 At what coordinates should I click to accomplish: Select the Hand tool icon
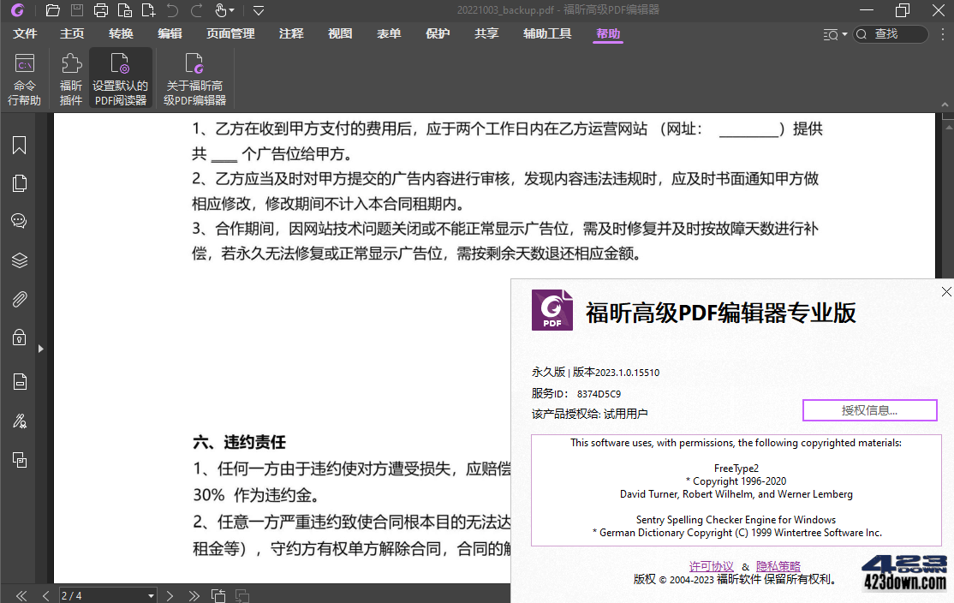(221, 10)
